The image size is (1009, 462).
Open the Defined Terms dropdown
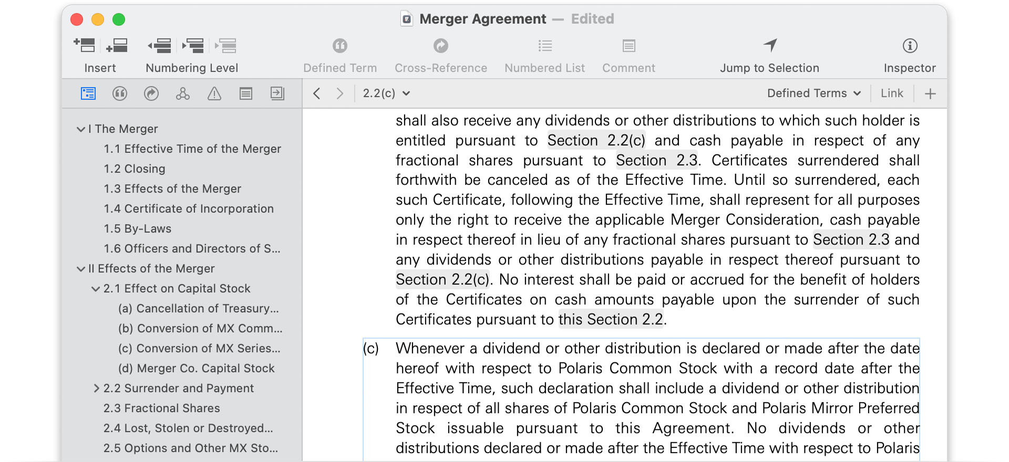814,93
